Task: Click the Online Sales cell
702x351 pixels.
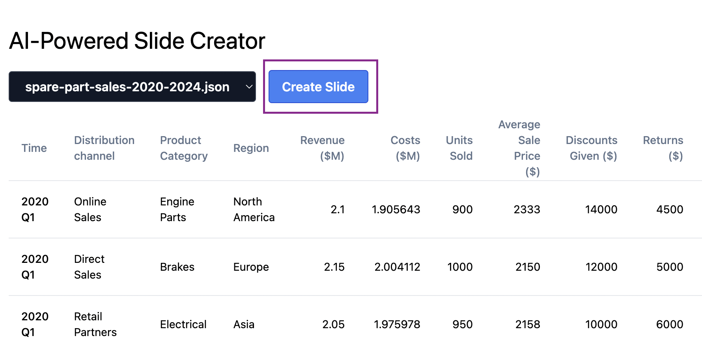Action: click(90, 209)
